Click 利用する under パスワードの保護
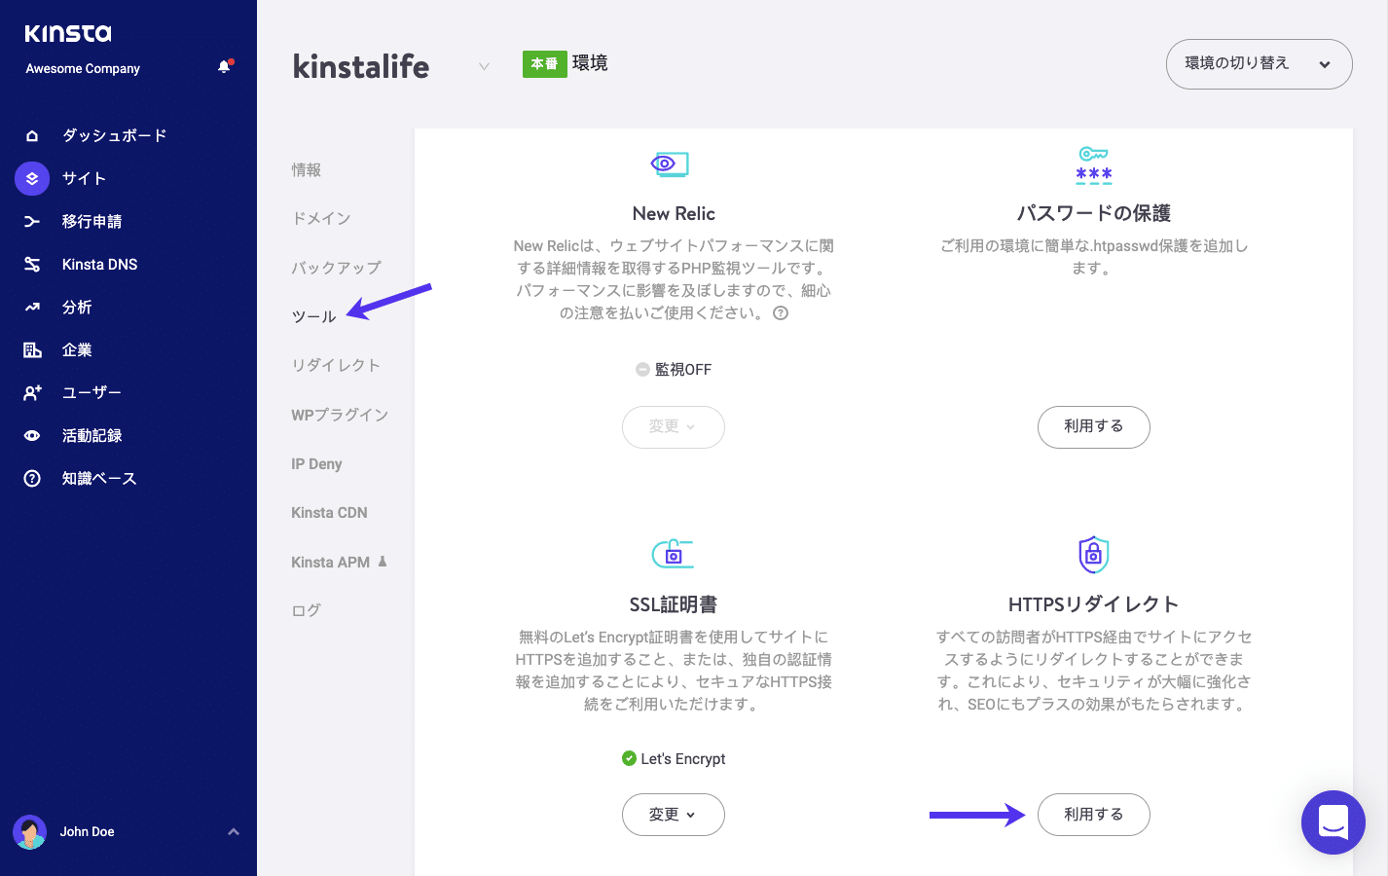Viewport: 1388px width, 876px height. coord(1093,426)
